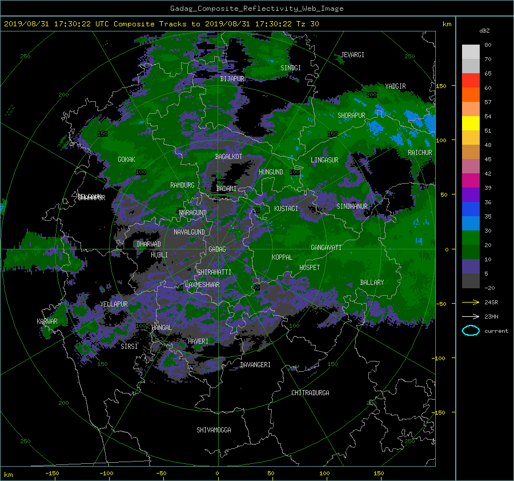Image resolution: width=514 pixels, height=481 pixels.
Task: Click the red 65 dBZ legend swatch
Action: (471, 80)
